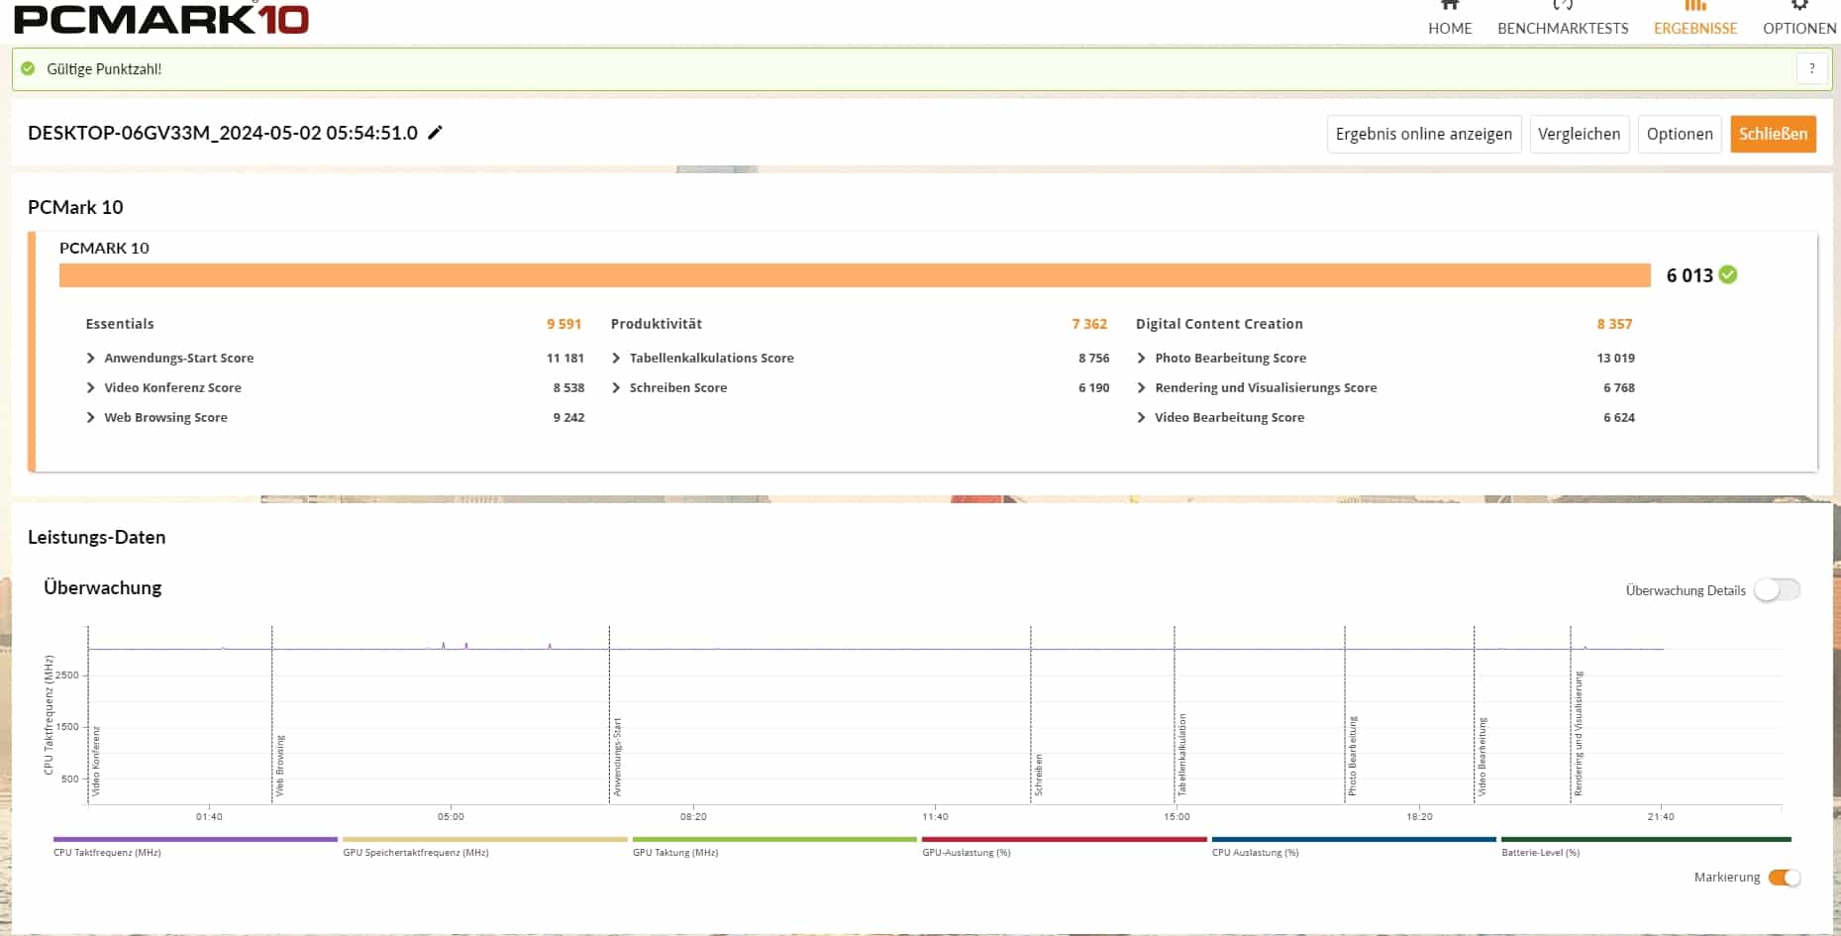Click the Home house icon

[1450, 5]
